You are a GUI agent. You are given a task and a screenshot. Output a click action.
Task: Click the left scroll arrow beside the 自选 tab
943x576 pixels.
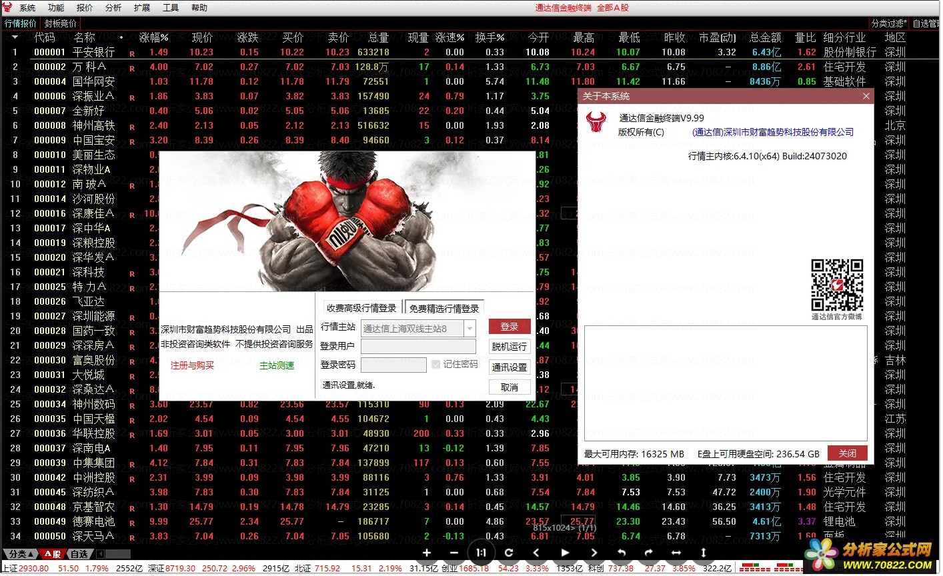[100, 555]
